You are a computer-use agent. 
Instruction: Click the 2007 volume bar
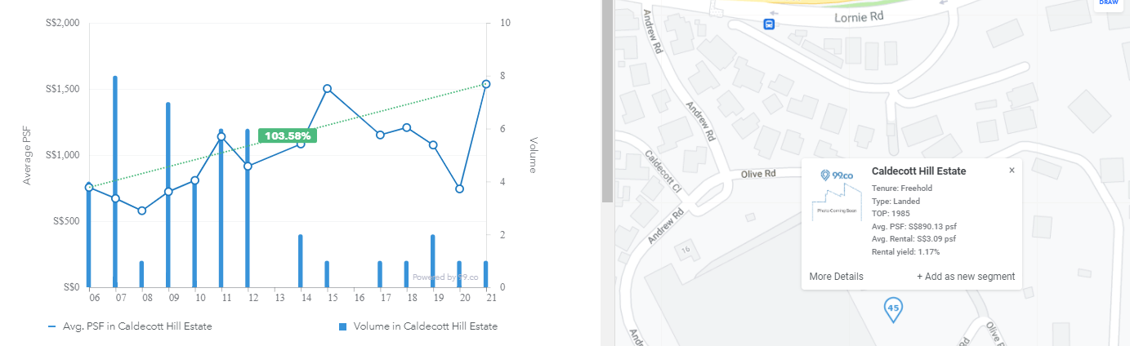coord(115,181)
